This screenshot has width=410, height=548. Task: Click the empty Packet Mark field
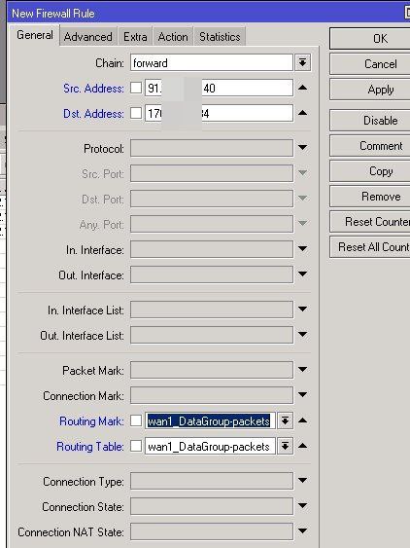(212, 370)
